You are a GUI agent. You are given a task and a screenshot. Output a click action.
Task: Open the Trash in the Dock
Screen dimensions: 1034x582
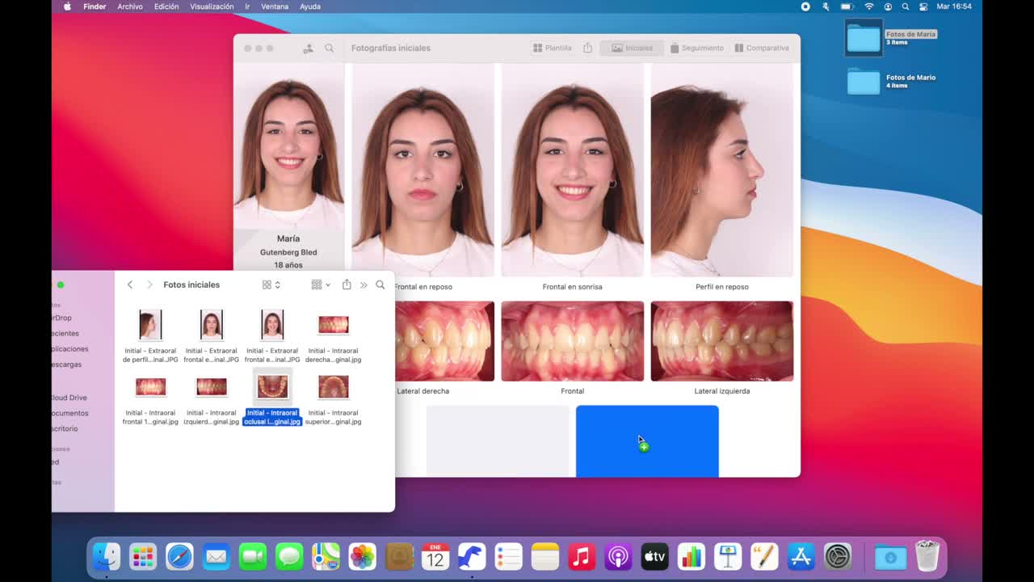click(x=927, y=556)
